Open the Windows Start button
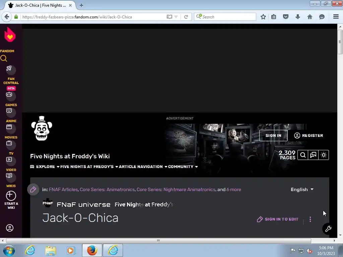Screen dimensions: 343x257 point(9,250)
